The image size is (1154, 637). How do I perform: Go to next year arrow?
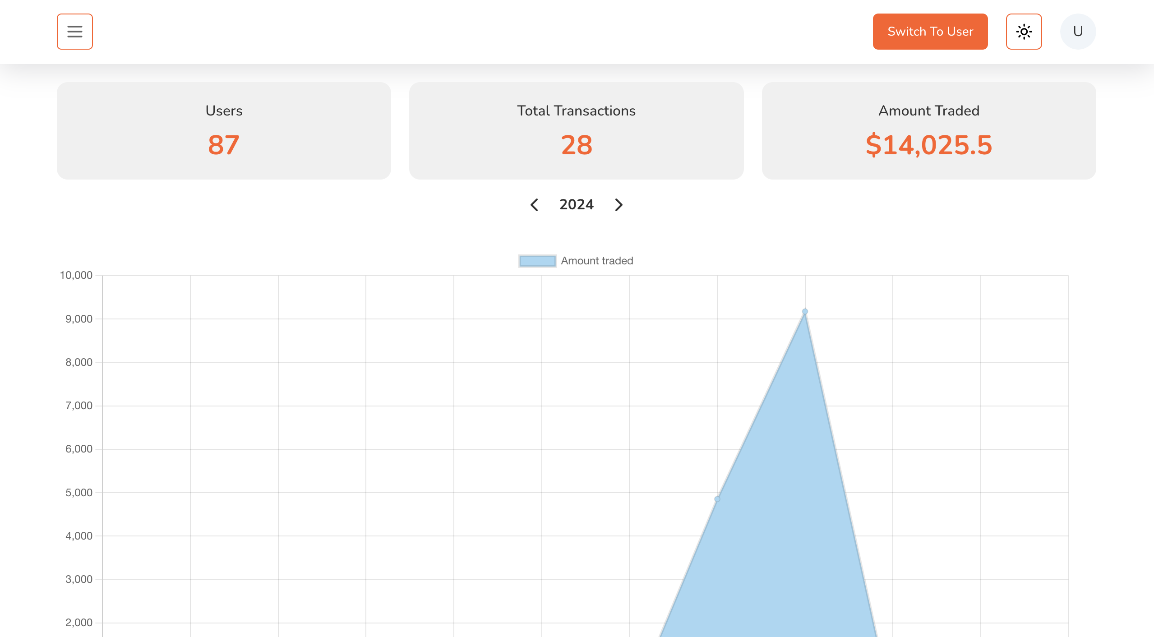pyautogui.click(x=619, y=205)
